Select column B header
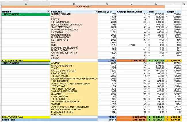This screenshot has height=122, width=187. coord(74,3)
